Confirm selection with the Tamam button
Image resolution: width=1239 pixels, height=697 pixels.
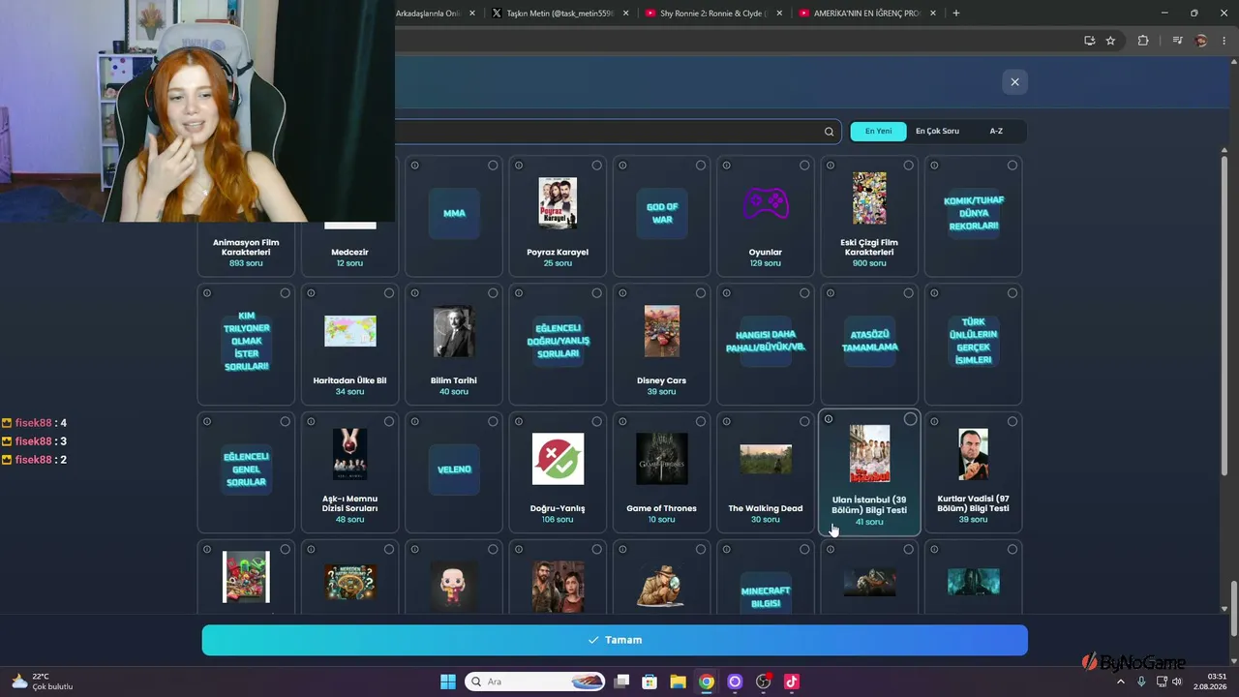pos(615,640)
